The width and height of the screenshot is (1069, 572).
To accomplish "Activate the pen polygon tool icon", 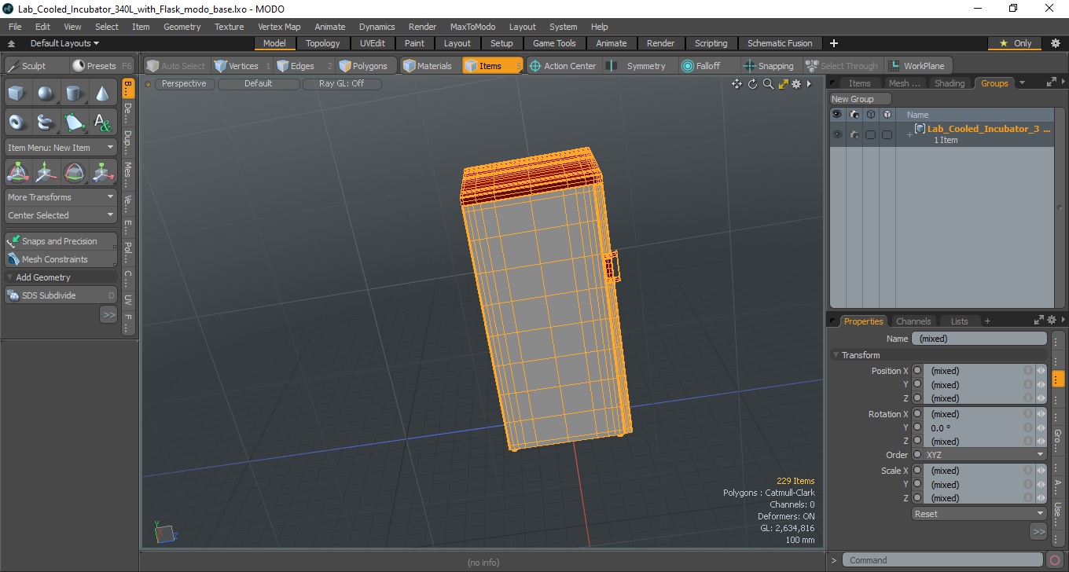I will point(74,123).
